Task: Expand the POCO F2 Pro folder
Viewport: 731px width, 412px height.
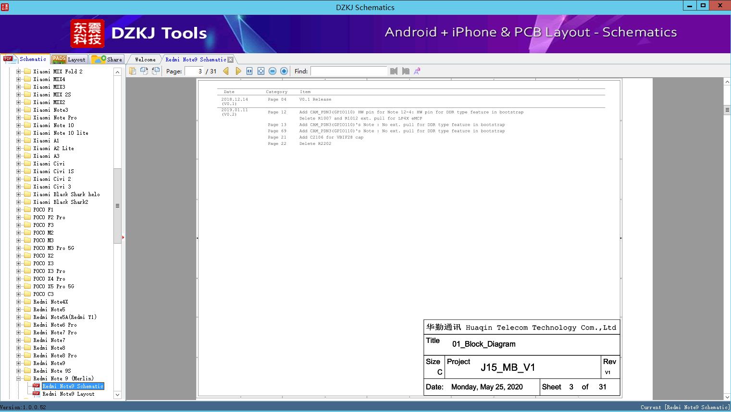Action: pos(19,217)
